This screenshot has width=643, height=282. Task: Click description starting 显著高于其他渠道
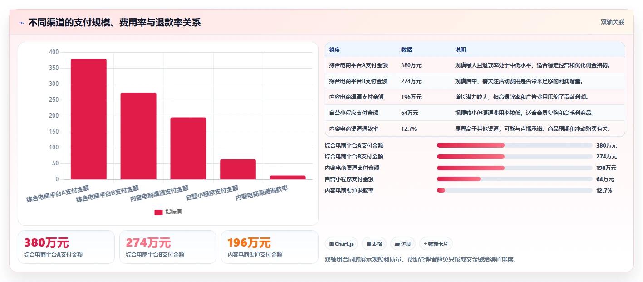[x=533, y=129]
